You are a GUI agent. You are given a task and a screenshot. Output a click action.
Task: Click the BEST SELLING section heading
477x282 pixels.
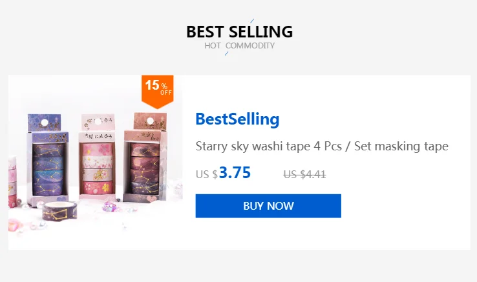point(239,32)
